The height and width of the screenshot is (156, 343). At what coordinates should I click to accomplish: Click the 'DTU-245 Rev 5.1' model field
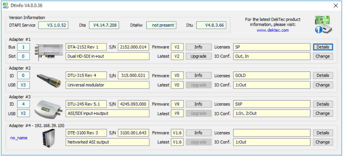coord(86,104)
